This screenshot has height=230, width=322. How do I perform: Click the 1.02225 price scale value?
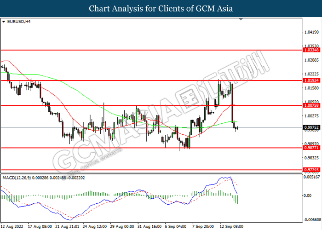(312, 74)
